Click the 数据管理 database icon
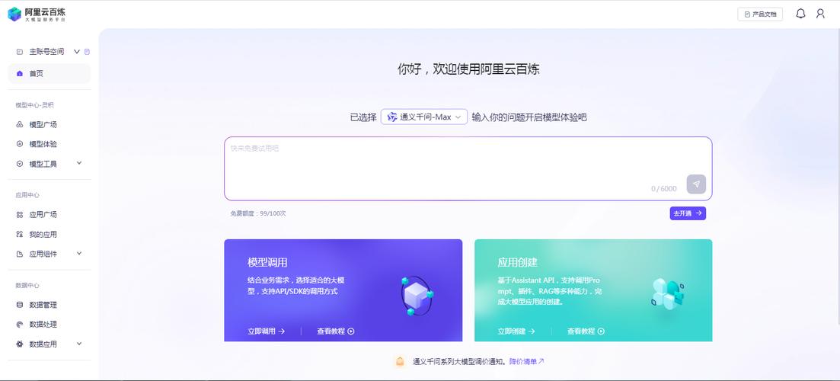 20,305
